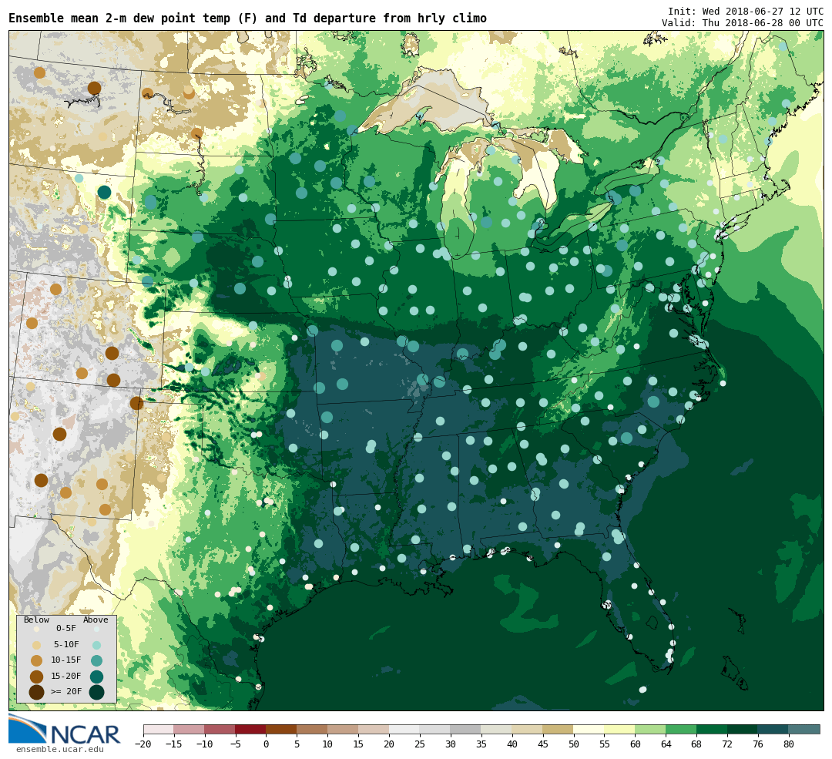The width and height of the screenshot is (832, 759).
Task: Click the NCAR logo
Action: [x=65, y=730]
